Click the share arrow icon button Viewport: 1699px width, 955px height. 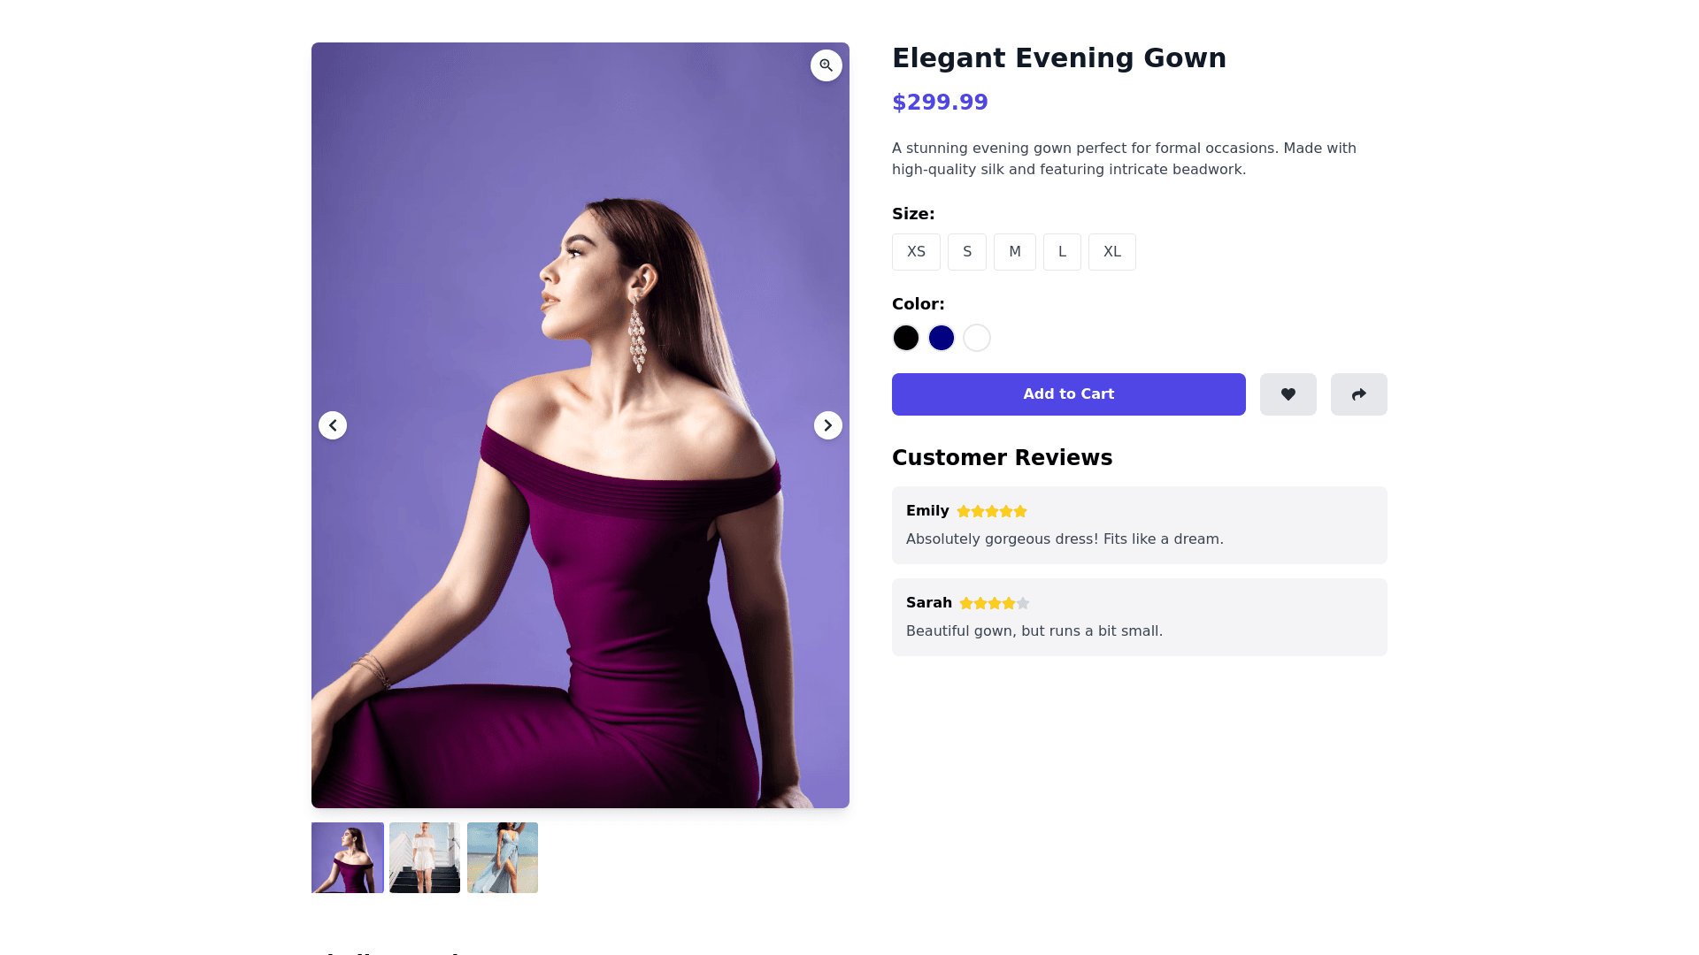click(x=1359, y=394)
